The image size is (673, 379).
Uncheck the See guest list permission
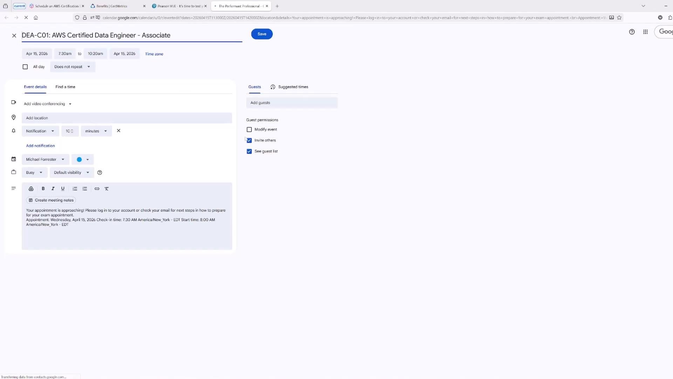point(249,151)
